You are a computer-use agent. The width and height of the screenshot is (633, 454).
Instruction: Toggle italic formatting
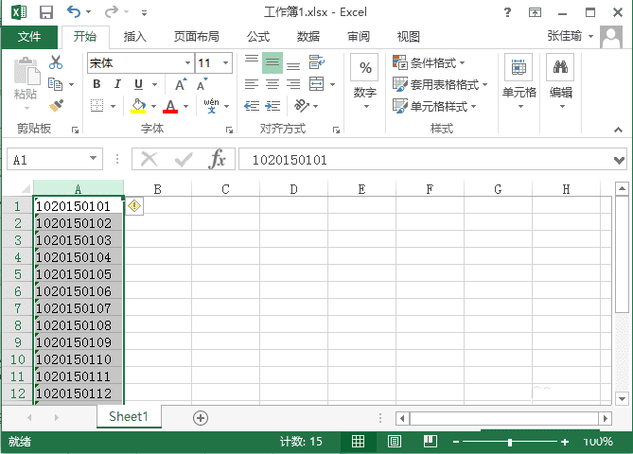tap(117, 84)
